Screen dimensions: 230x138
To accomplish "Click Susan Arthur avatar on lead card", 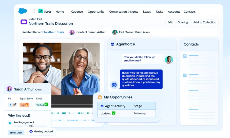I will (x=9, y=89).
